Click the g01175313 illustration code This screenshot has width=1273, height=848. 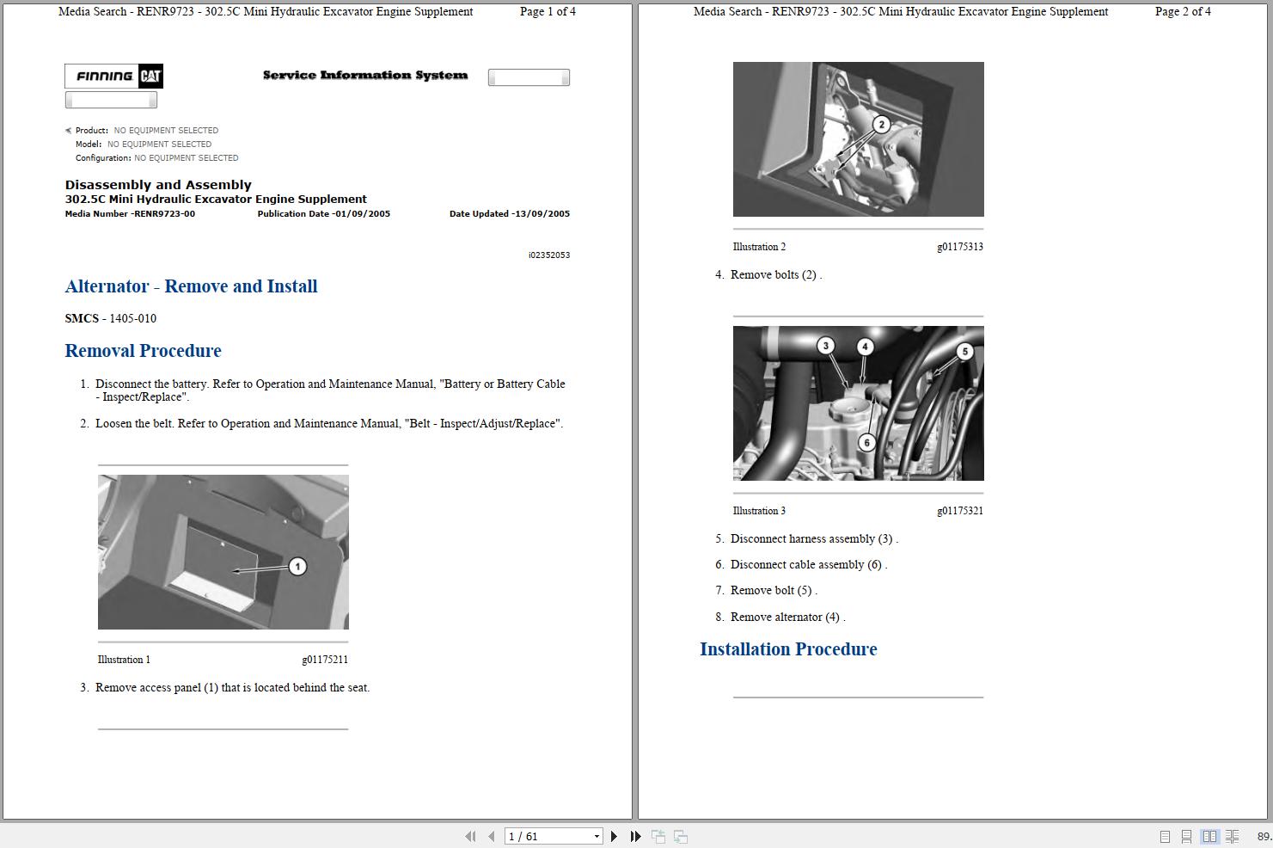[x=960, y=247]
